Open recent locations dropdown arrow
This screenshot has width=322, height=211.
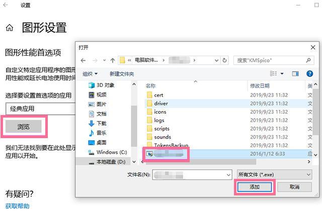pyautogui.click(x=105, y=60)
